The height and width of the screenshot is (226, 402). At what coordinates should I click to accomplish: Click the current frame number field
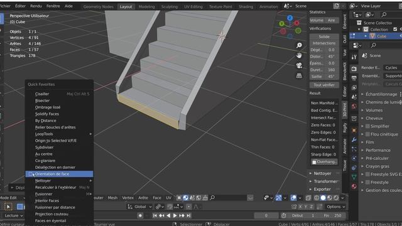tap(266, 216)
